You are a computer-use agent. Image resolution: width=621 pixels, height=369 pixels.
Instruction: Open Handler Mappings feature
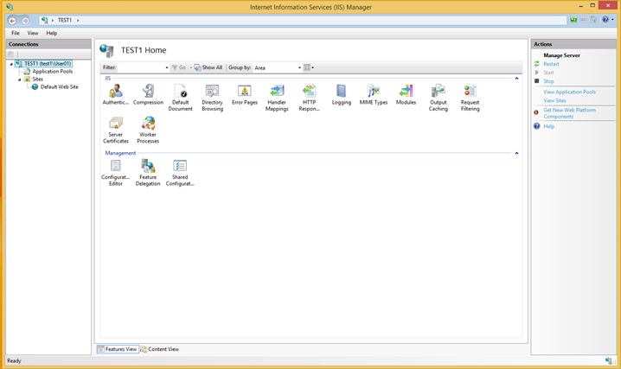(x=277, y=98)
